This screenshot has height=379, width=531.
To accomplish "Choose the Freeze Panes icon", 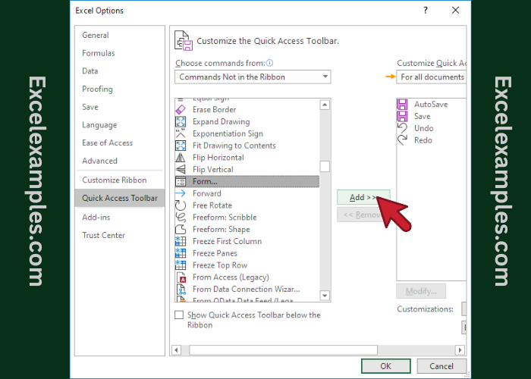I will pyautogui.click(x=181, y=253).
